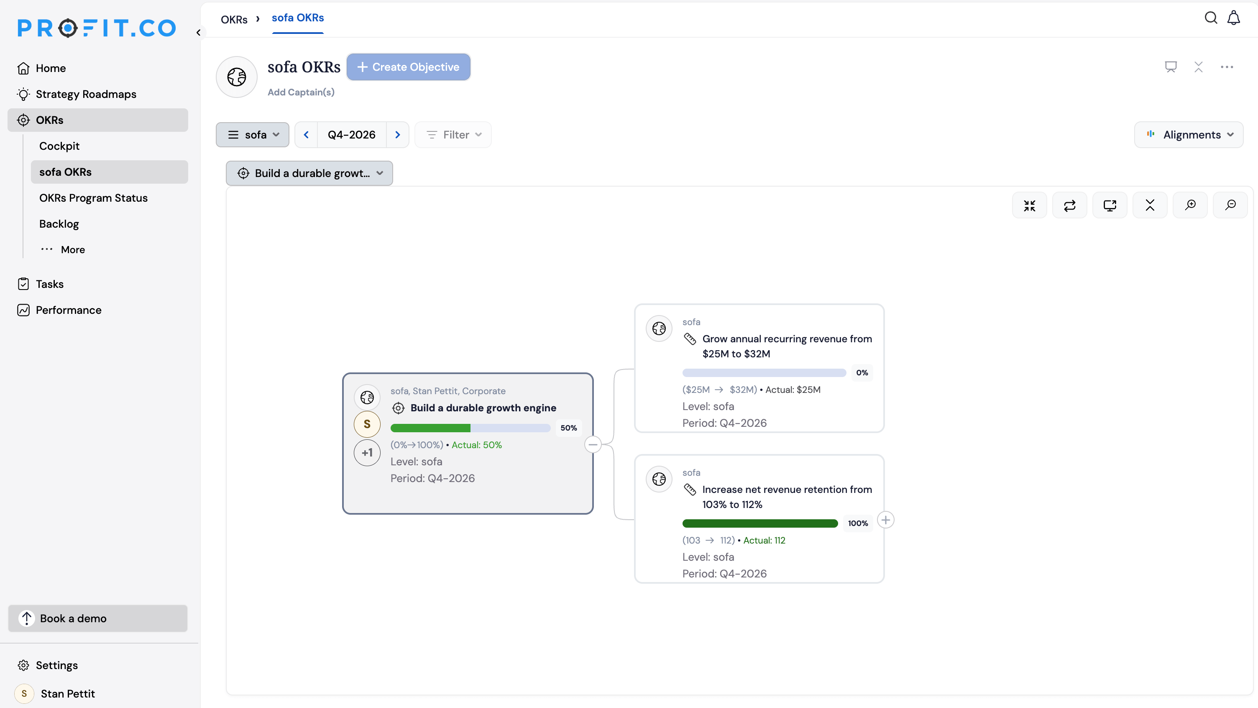Click the presentation board icon near header
This screenshot has height=708, width=1258.
point(1171,67)
